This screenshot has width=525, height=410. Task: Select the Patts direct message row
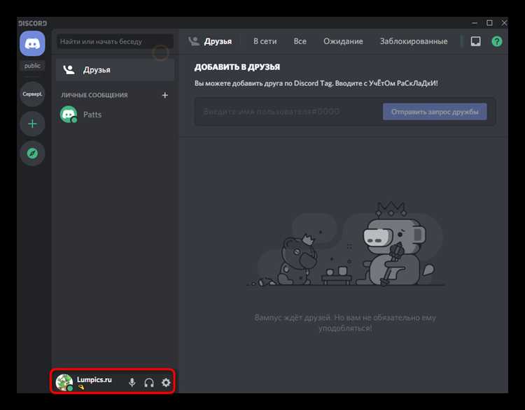click(115, 115)
